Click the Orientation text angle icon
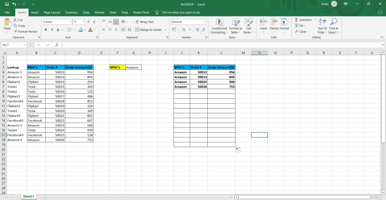386x200 pixels. (x=124, y=22)
